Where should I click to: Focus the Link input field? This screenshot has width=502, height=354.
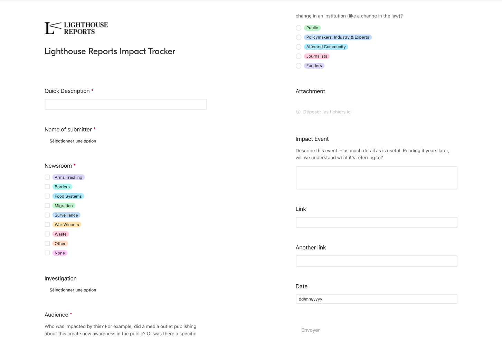(376, 223)
